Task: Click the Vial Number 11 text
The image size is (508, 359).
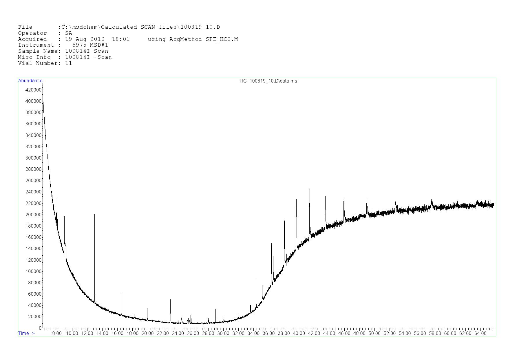Action: tap(45, 63)
